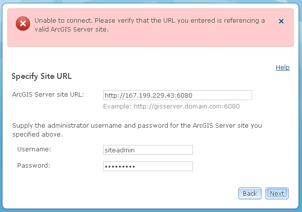The image size is (302, 212).
Task: Click the "Username:" label
Action: coord(34,149)
